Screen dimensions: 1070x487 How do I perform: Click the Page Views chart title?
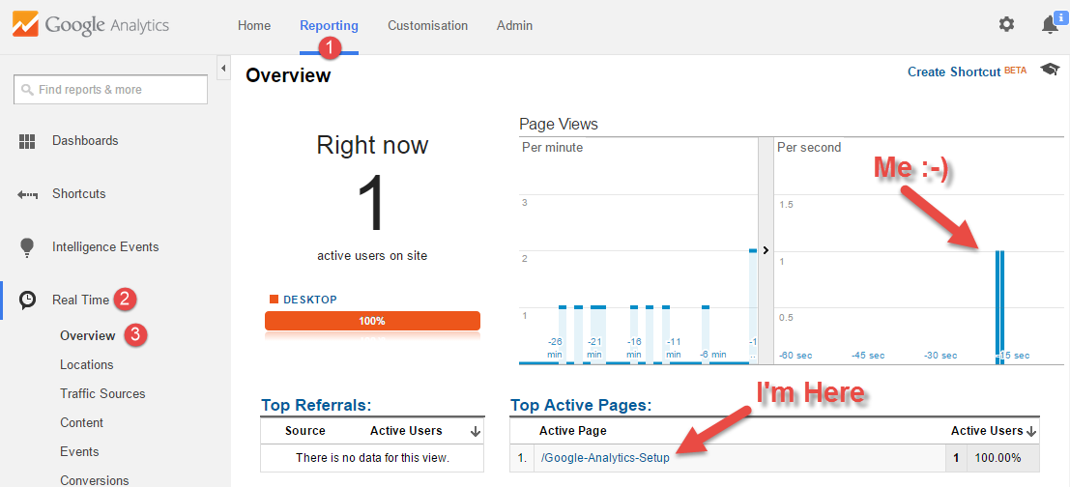(x=559, y=124)
